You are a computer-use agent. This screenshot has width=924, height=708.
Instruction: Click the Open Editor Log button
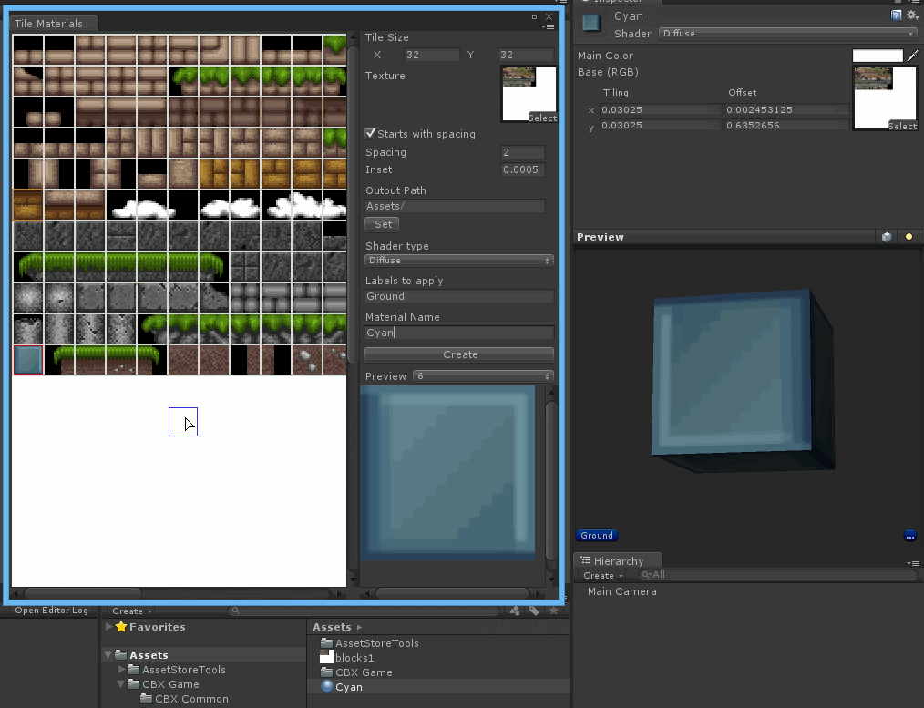(x=51, y=611)
